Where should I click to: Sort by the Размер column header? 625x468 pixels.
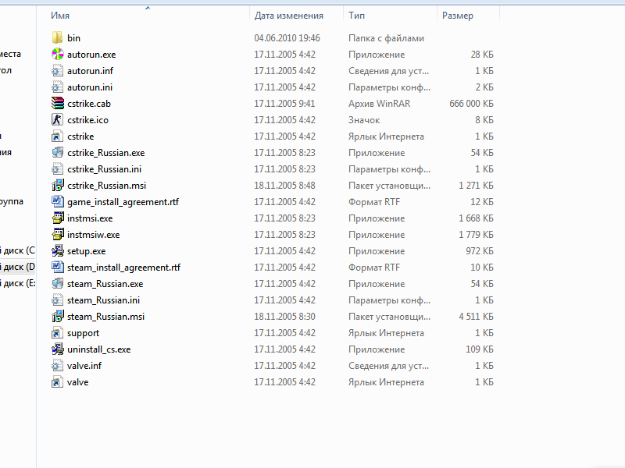[x=458, y=16]
